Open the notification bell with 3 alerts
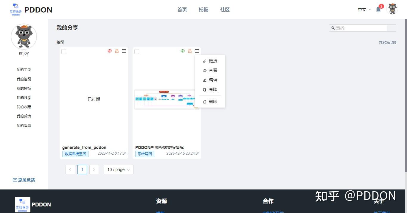Viewport: 407px width, 213px height. click(378, 9)
